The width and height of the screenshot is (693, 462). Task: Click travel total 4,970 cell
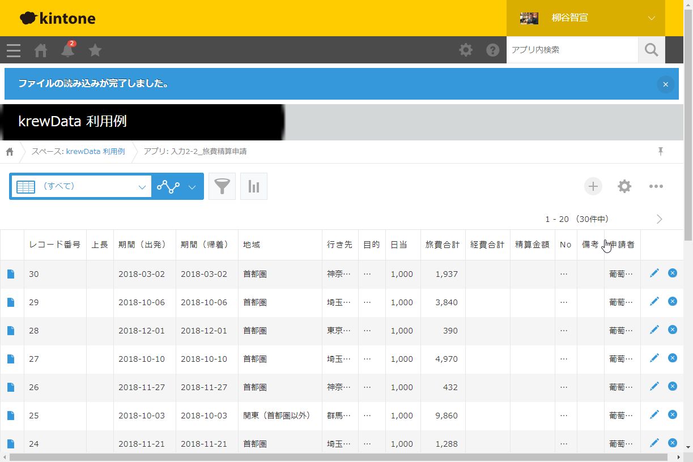443,359
